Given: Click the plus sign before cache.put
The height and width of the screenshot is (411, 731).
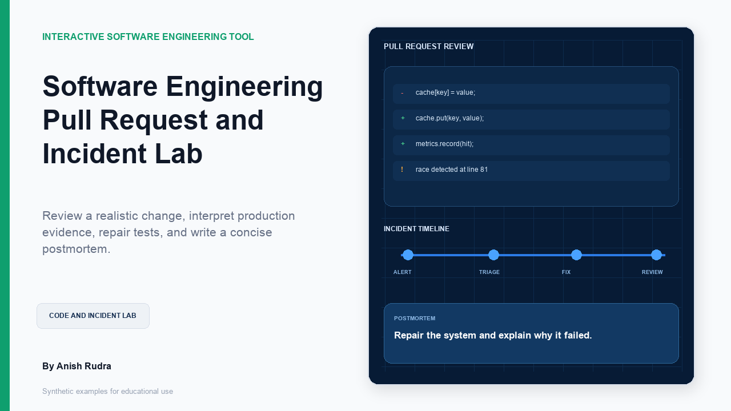Looking at the screenshot, I should pyautogui.click(x=403, y=118).
